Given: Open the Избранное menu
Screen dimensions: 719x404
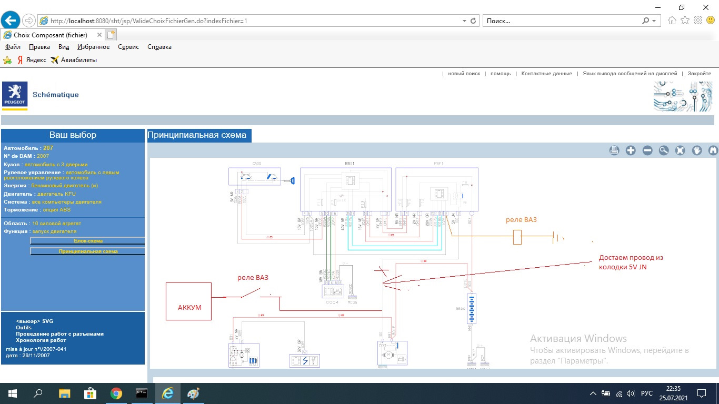Looking at the screenshot, I should tap(93, 47).
